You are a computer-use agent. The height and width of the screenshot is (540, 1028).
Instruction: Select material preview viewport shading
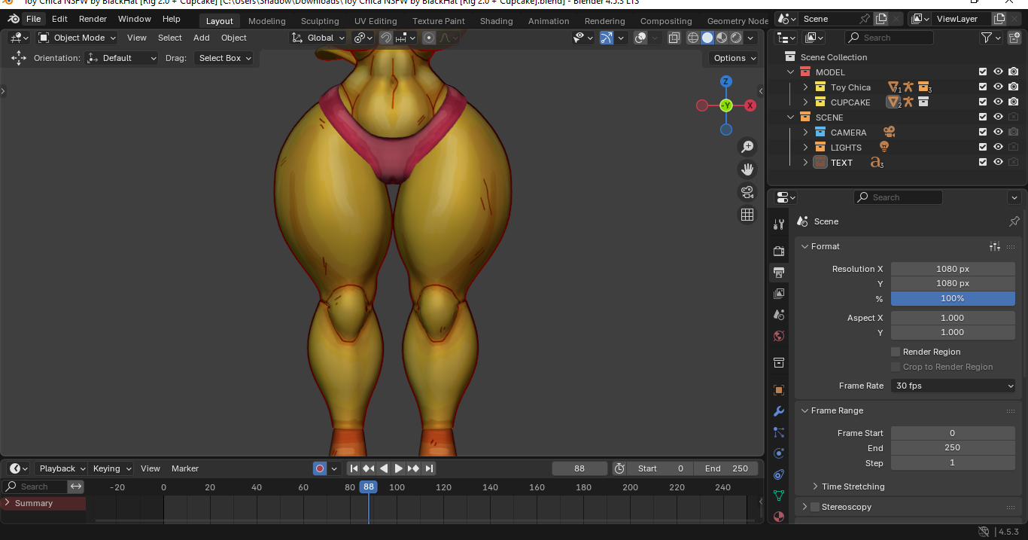coord(722,38)
